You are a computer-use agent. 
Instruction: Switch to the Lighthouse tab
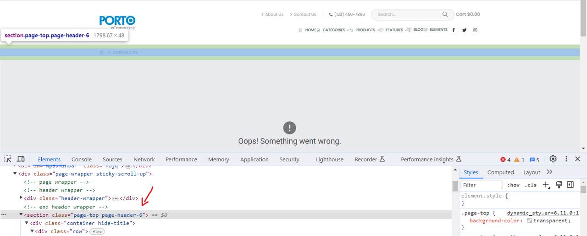point(329,159)
